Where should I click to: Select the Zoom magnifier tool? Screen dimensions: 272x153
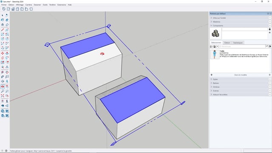(x=3, y=91)
